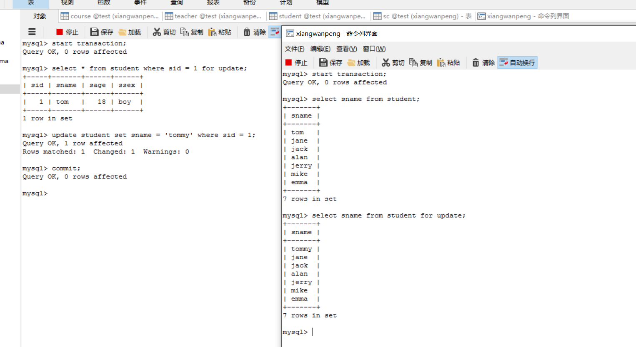Click the 'update student set sname' command line
Image resolution: width=636 pixels, height=347 pixels.
pos(139,135)
